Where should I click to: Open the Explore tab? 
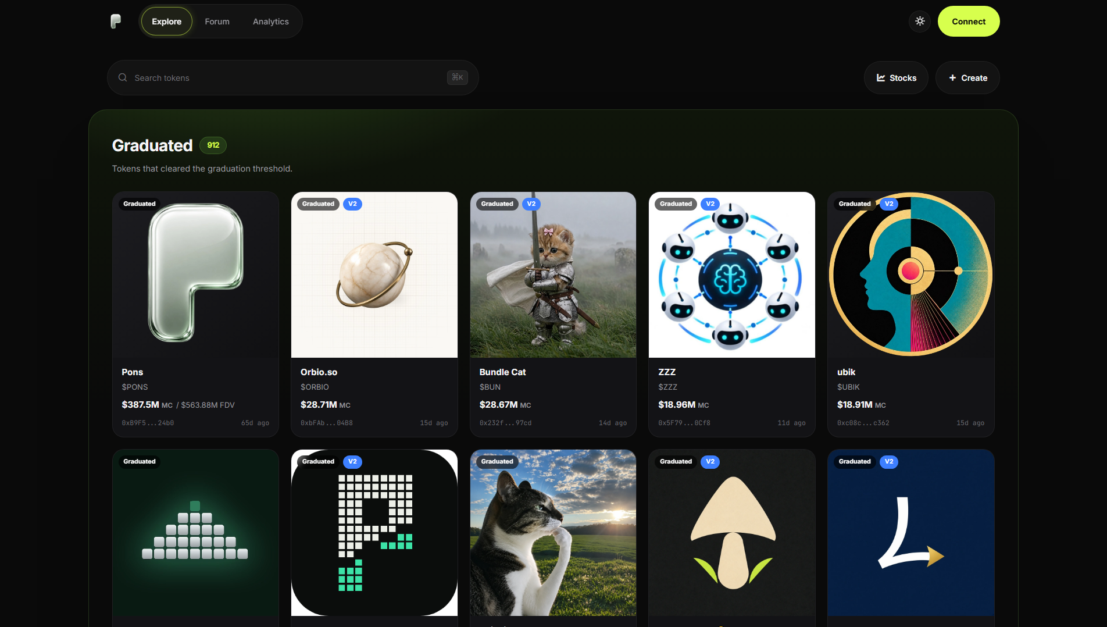pyautogui.click(x=167, y=22)
